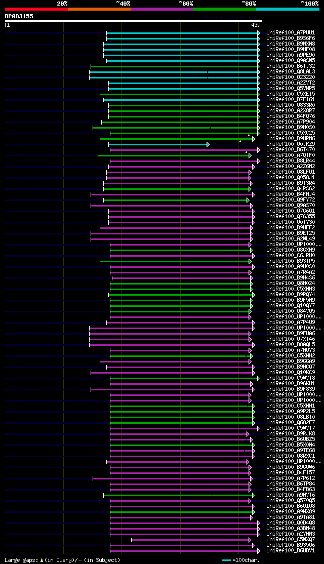Screen dimensions: 324x564
Task: Select the UniRef100_A7QIF0 label
Action: (x=291, y=155)
